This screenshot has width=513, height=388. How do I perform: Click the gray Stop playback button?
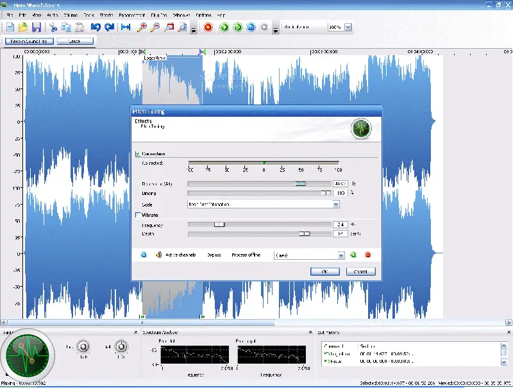pos(264,27)
